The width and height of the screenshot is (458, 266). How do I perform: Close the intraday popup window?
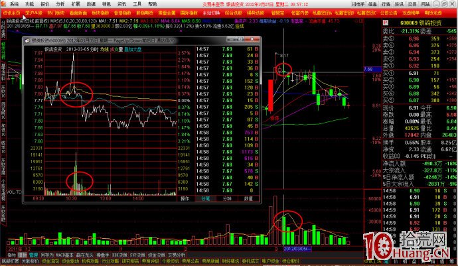[x=252, y=39]
